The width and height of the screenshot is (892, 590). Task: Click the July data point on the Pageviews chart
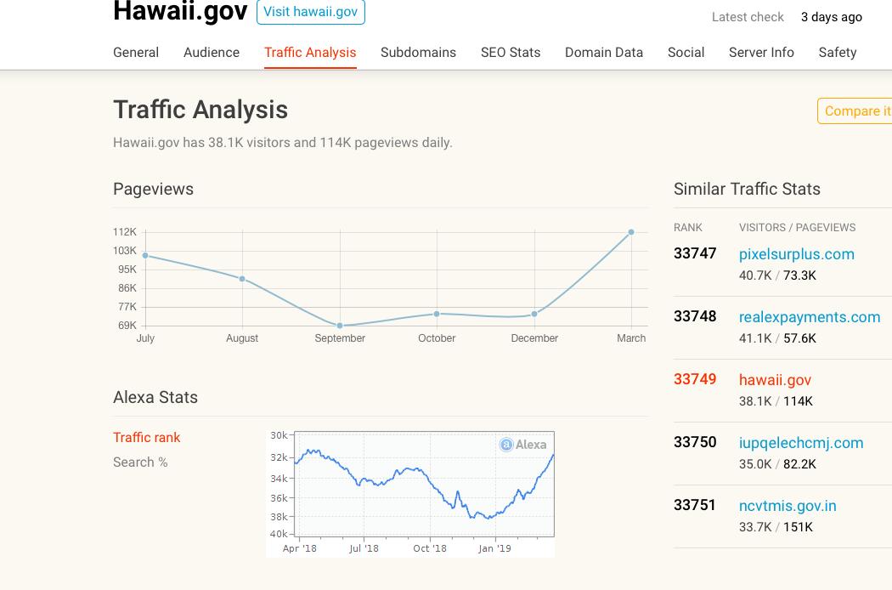pos(145,256)
